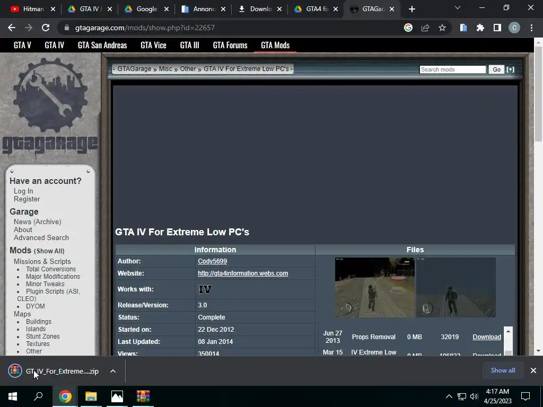Click files list scroll up arrow
Viewport: 543px width, 407px height.
[508, 331]
